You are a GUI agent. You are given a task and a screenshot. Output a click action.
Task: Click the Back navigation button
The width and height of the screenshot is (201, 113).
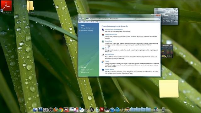(x=80, y=19)
